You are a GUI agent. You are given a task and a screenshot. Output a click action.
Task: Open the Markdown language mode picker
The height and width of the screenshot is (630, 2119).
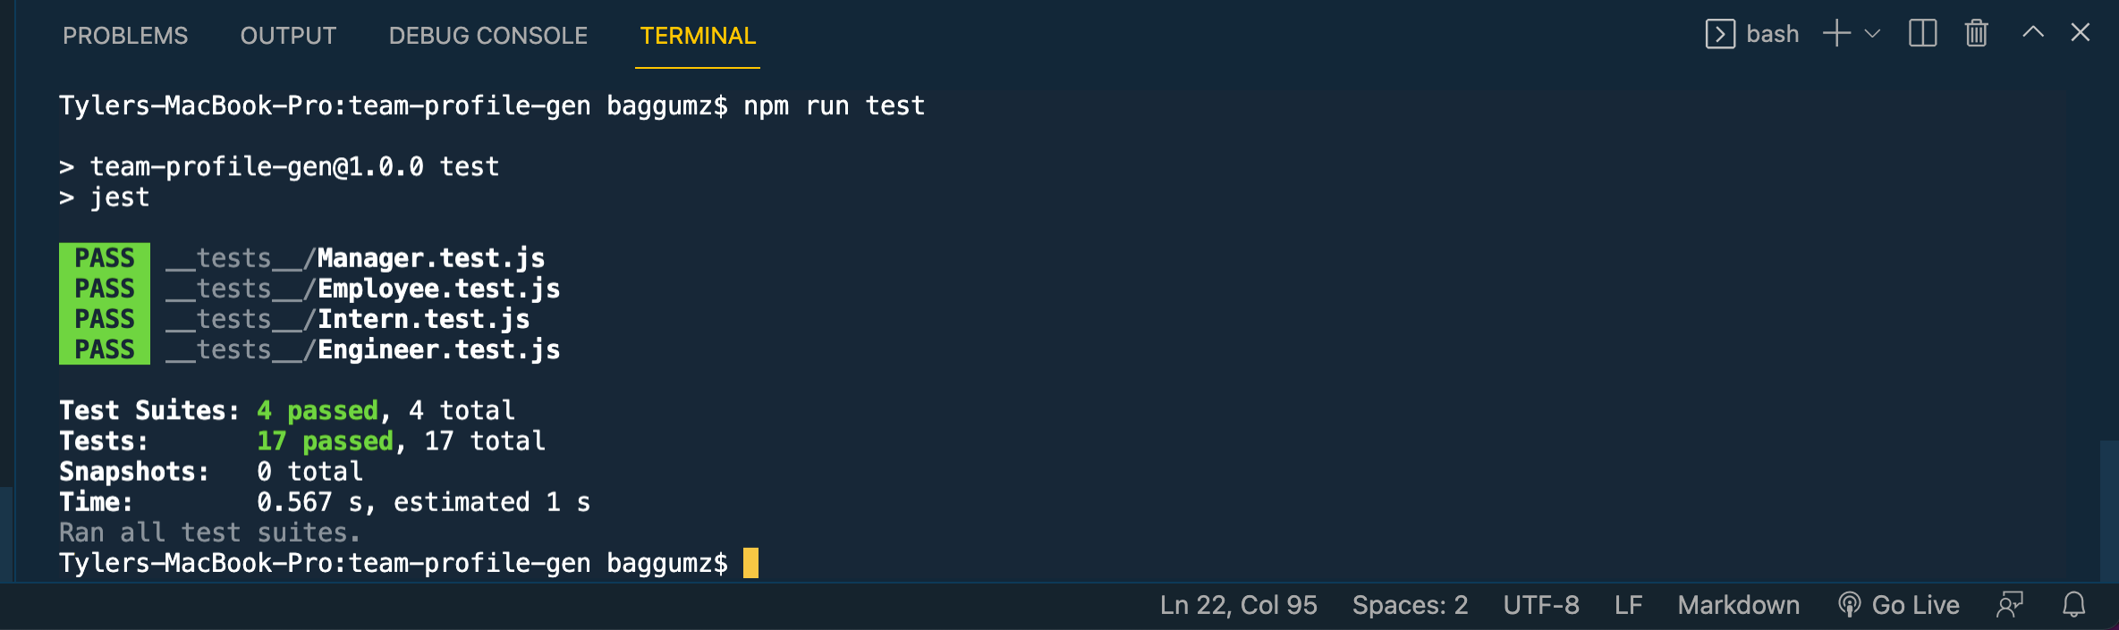point(1737,605)
